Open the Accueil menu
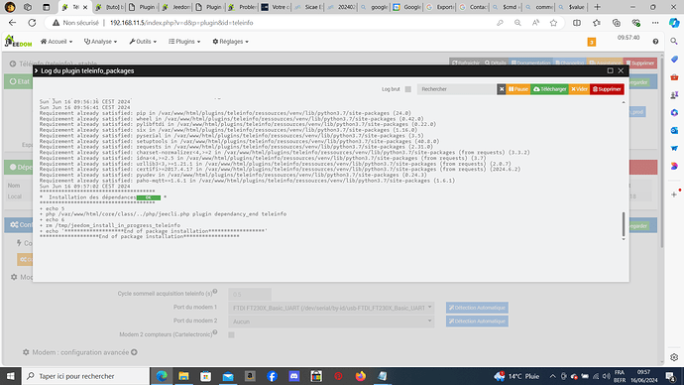 click(57, 42)
